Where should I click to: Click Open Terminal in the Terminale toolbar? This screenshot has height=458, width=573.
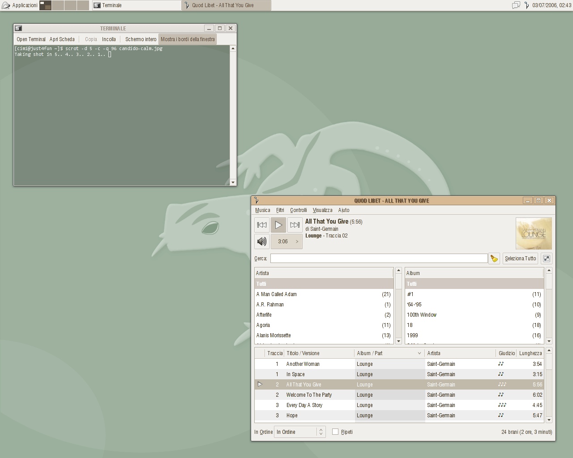click(31, 39)
